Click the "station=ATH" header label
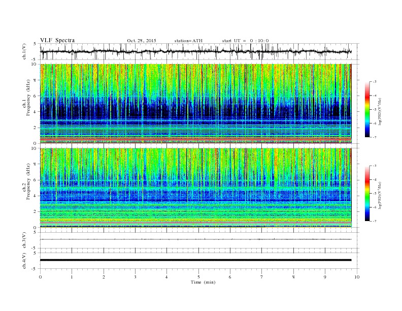Viewport: 402px width, 311px height. [x=188, y=41]
